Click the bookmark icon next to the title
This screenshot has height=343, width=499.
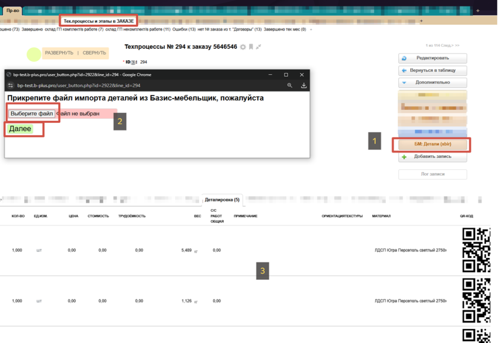click(250, 47)
